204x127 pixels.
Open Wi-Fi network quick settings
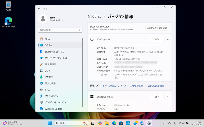point(180,123)
